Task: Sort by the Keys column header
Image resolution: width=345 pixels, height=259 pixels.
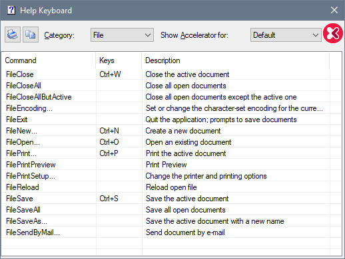Action: [119, 60]
